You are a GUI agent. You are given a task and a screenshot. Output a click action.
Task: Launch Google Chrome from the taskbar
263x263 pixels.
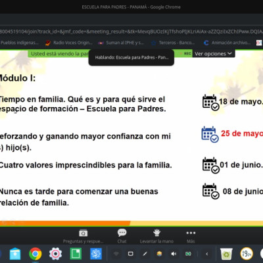pyautogui.click(x=36, y=254)
